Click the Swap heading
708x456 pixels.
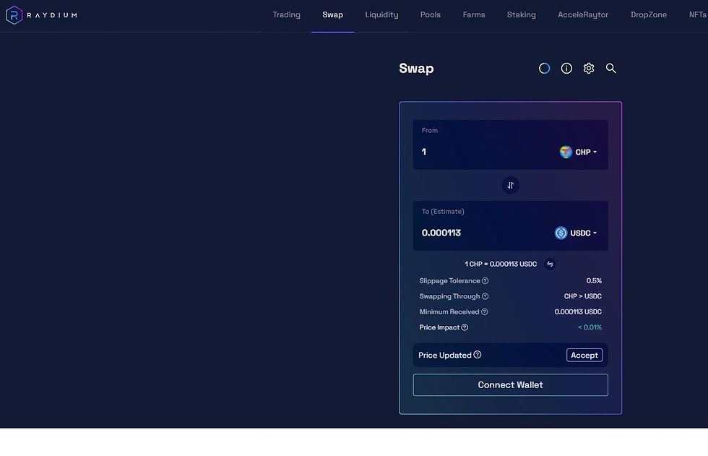click(416, 69)
